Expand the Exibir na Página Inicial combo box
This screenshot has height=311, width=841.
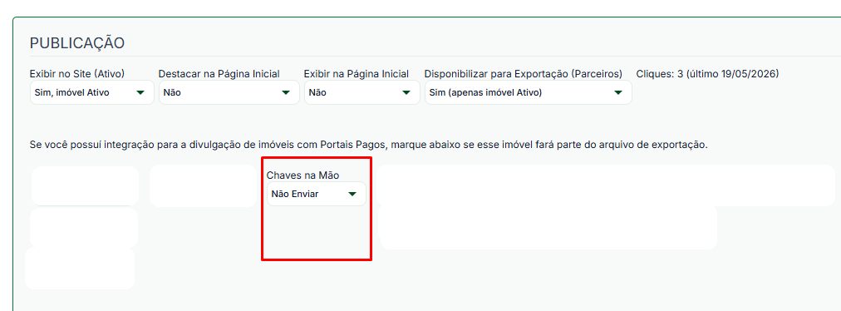pos(362,92)
